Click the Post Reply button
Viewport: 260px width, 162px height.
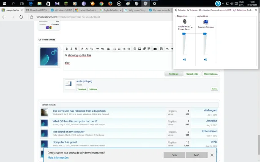tap(173, 74)
